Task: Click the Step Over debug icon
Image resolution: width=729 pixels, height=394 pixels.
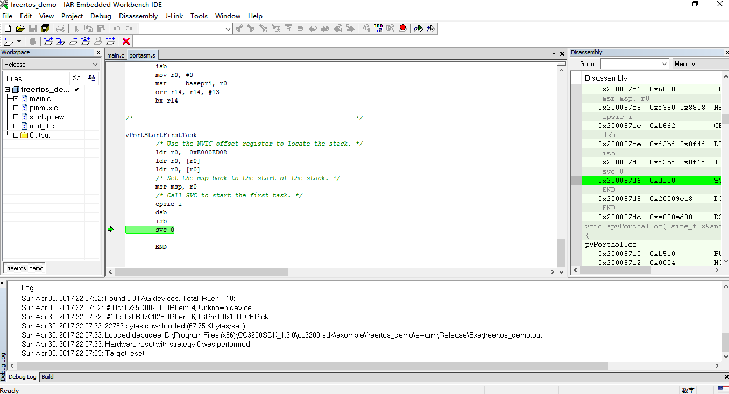Action: point(48,41)
